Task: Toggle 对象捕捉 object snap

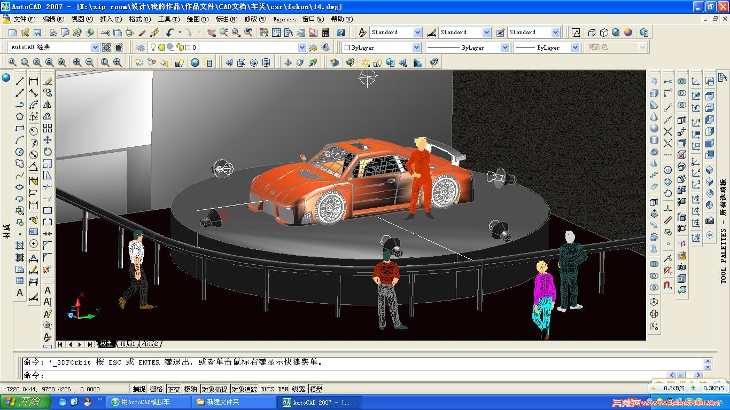Action: 214,389
